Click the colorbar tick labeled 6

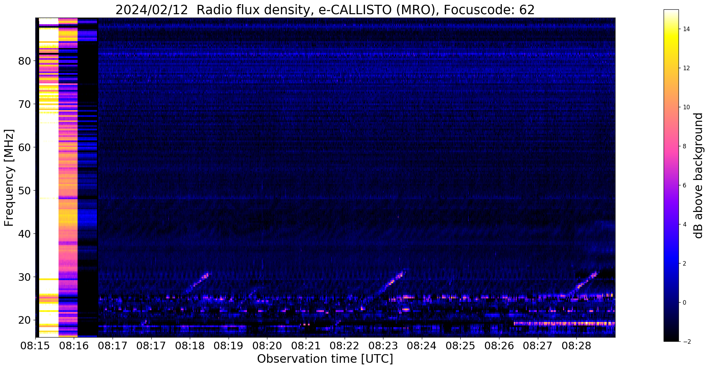(x=684, y=185)
